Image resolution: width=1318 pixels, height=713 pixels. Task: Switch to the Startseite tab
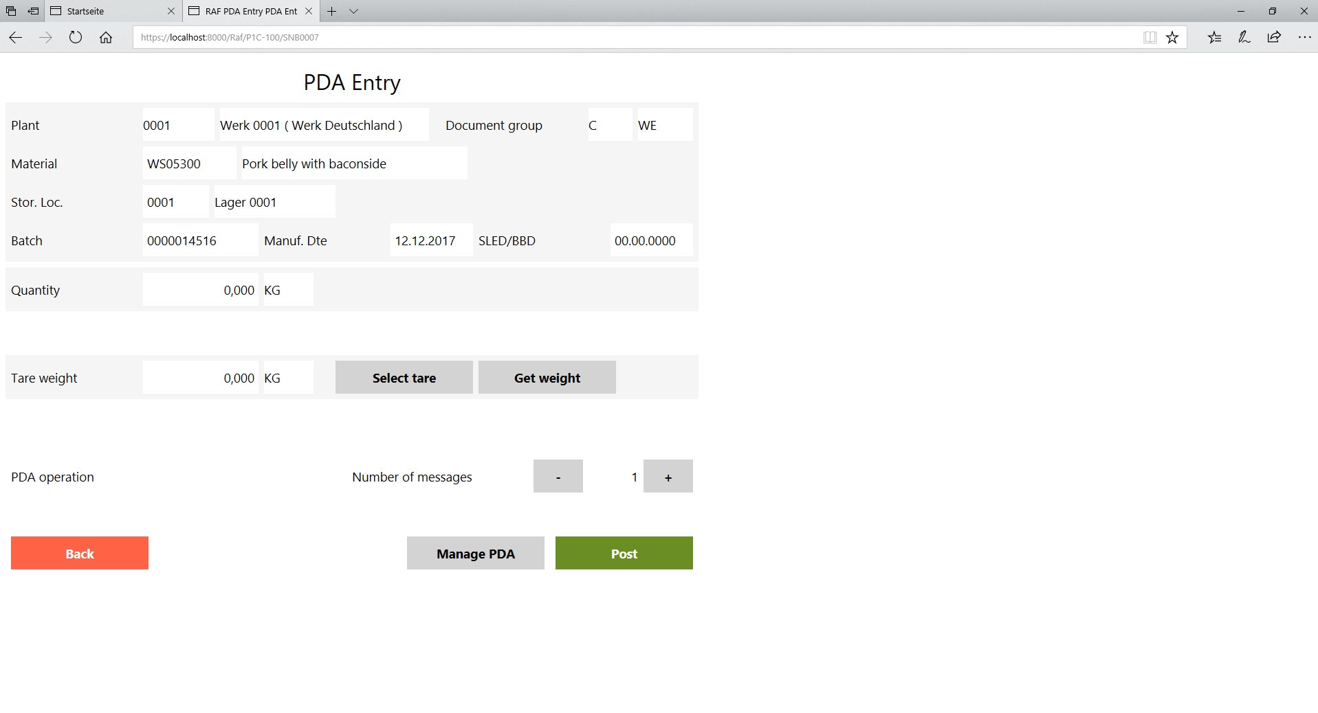coord(103,11)
